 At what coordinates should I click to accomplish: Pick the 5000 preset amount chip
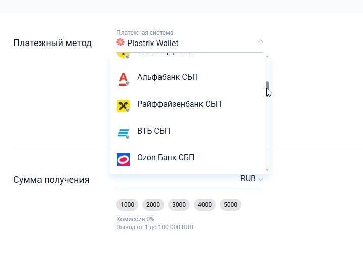pyautogui.click(x=230, y=205)
